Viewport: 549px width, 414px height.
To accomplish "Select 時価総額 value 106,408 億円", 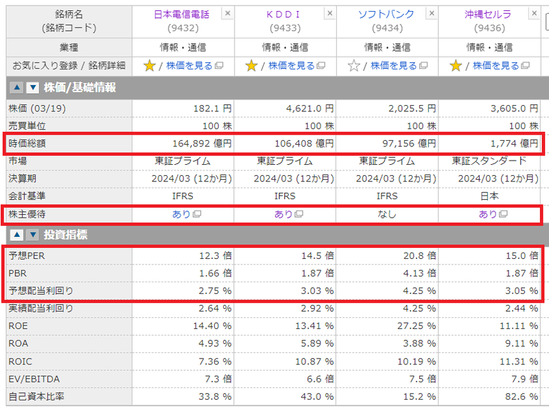I will (x=304, y=143).
